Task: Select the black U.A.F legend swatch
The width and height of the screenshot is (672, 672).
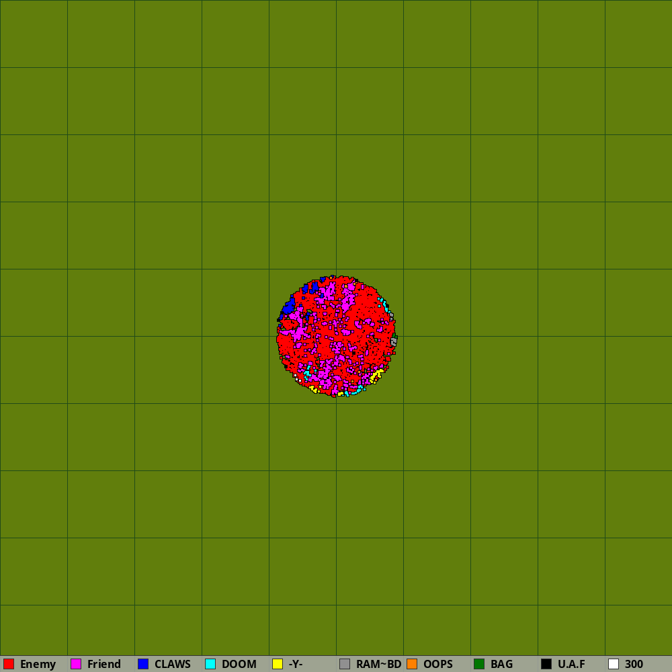Action: [x=546, y=664]
